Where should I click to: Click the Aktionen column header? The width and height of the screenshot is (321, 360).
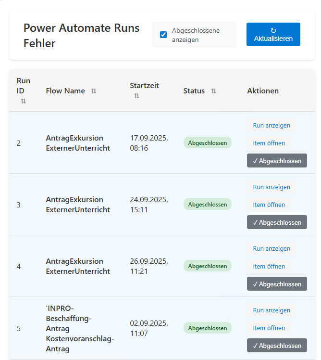(263, 91)
